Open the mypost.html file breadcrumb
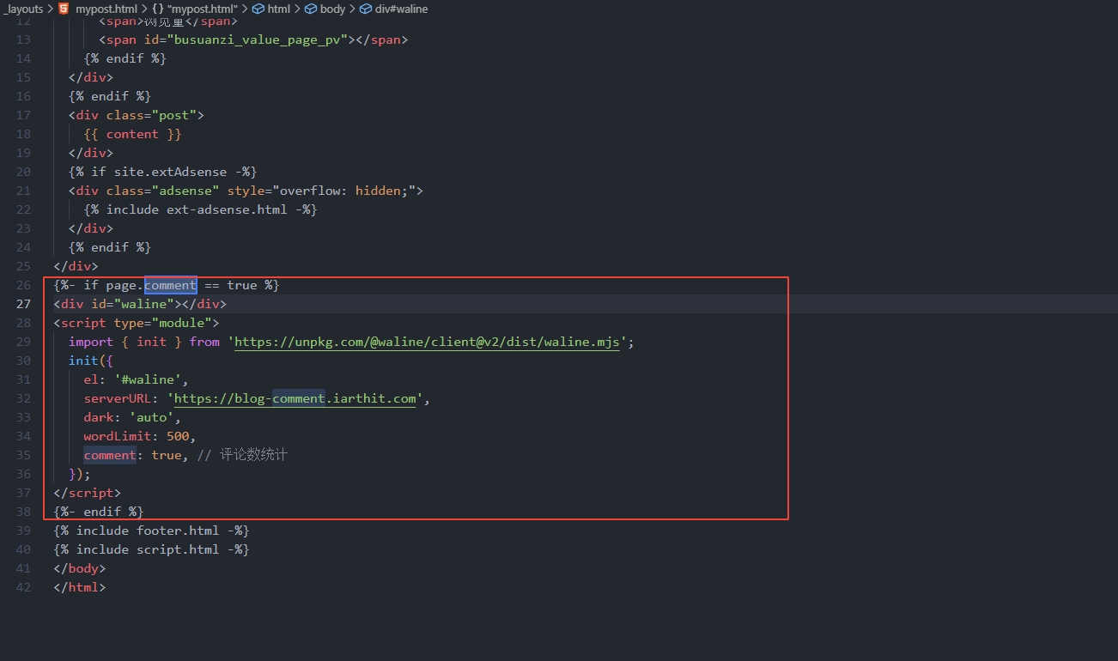Image resolution: width=1118 pixels, height=661 pixels. [106, 9]
